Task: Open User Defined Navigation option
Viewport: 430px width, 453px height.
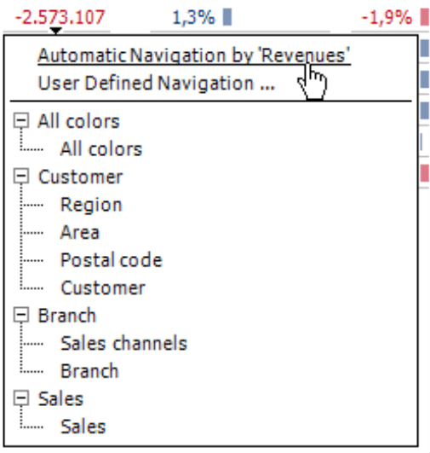Action: (157, 84)
